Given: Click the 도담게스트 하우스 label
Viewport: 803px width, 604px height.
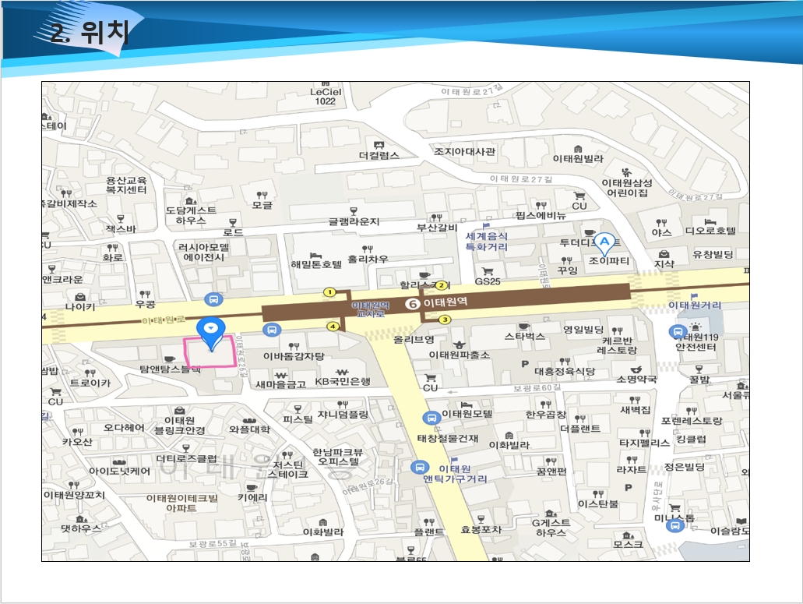Looking at the screenshot, I should [191, 215].
